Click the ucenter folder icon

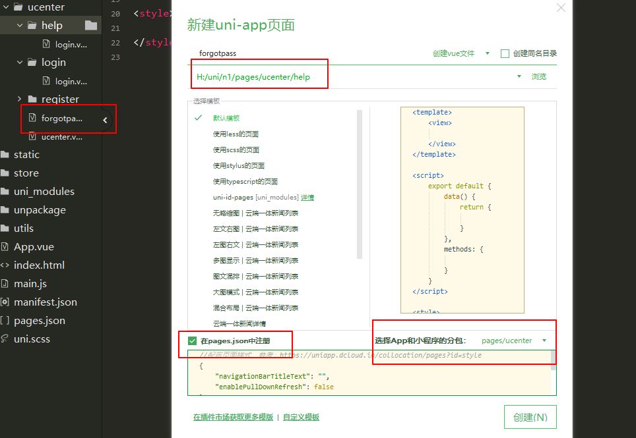18,7
